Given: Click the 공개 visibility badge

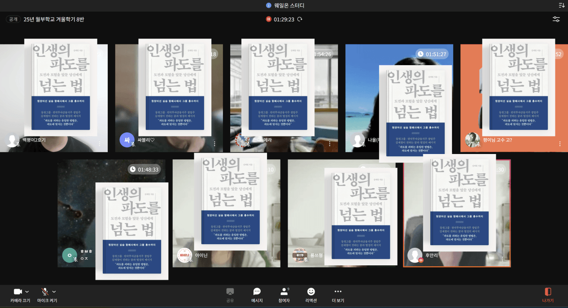Looking at the screenshot, I should coord(13,19).
